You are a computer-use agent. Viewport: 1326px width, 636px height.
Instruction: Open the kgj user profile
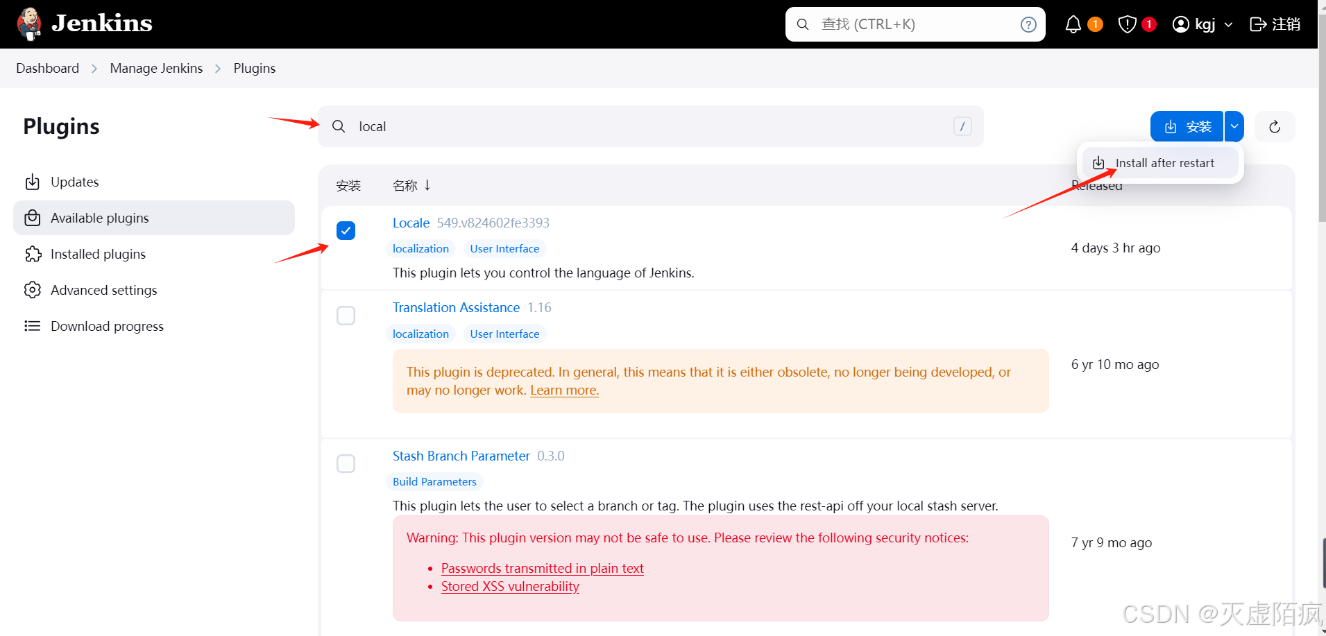1194,24
